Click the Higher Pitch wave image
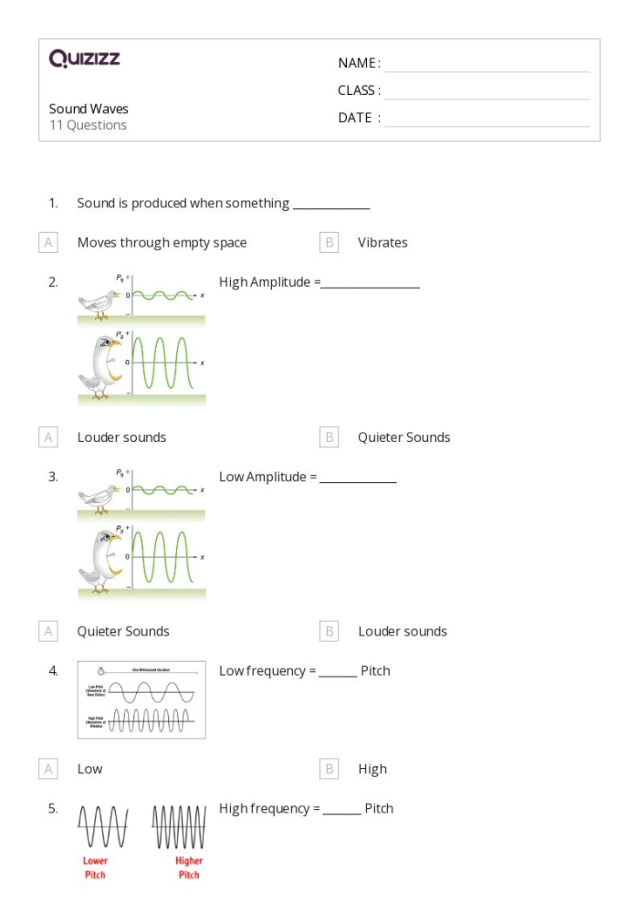This screenshot has width=639, height=904. click(179, 840)
